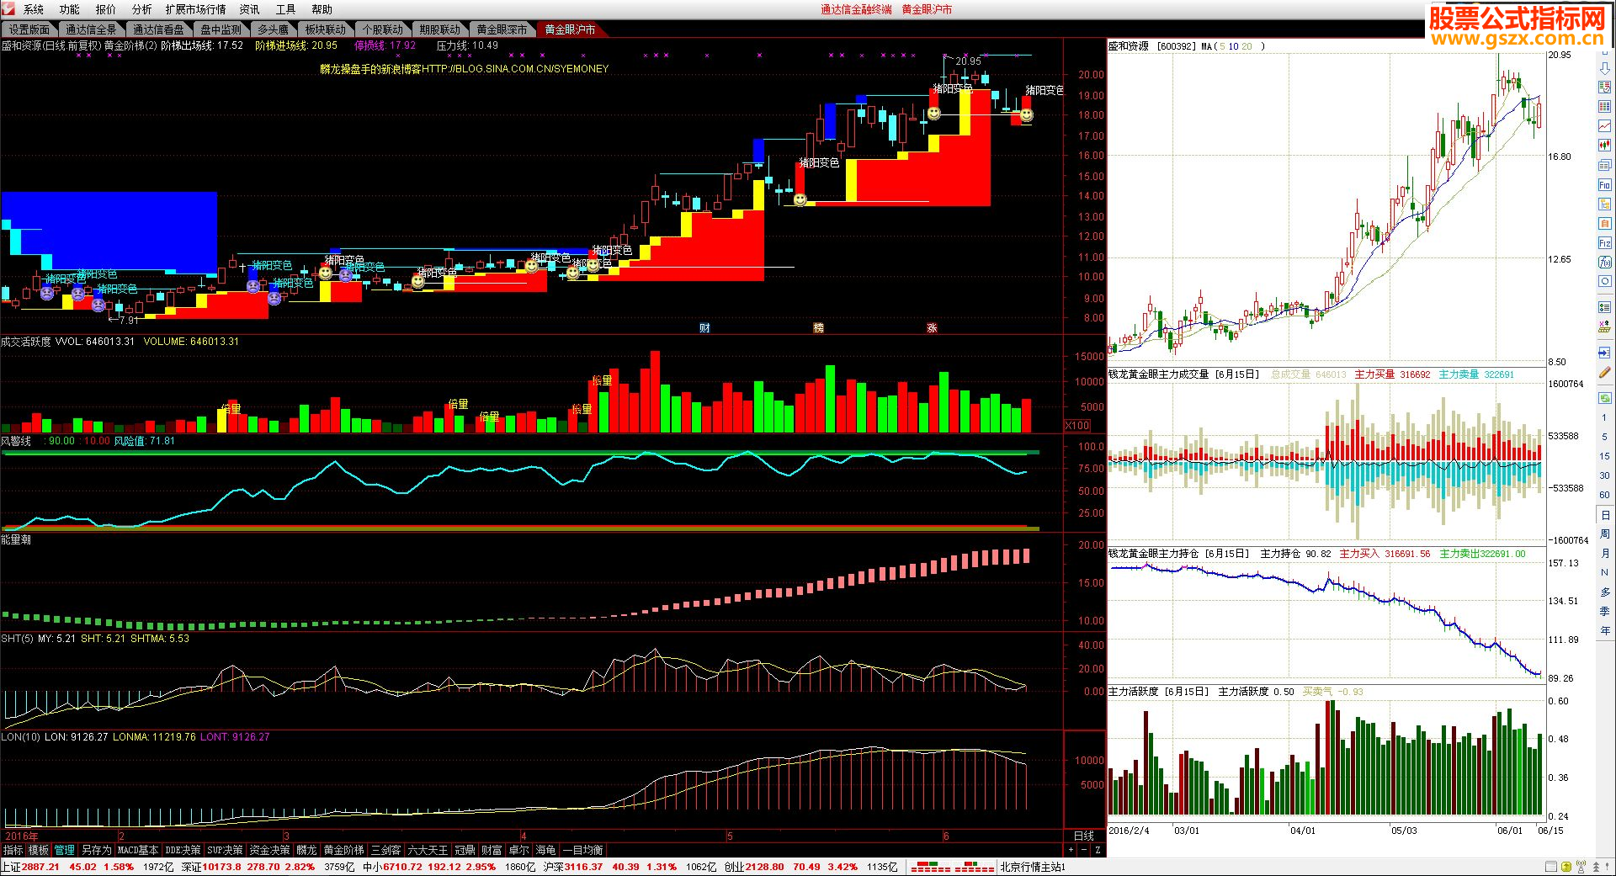This screenshot has height=876, width=1616.
Task: Click the list settings icon in sidebar
Action: (1604, 306)
